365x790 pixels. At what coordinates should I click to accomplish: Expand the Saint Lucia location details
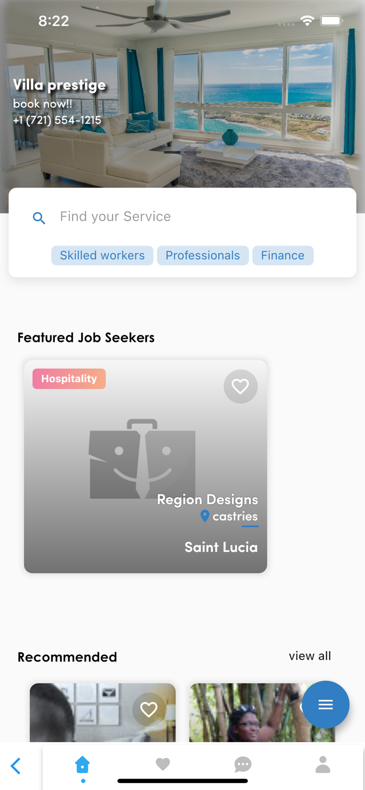click(221, 547)
